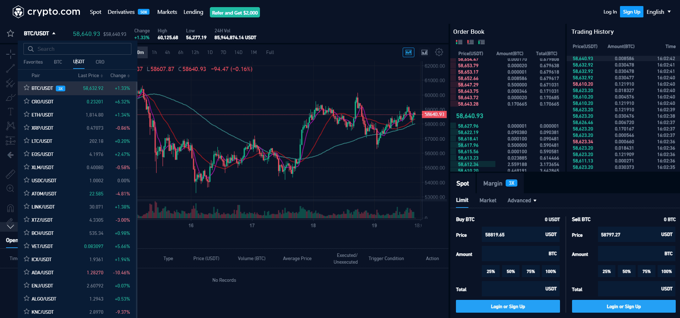The width and height of the screenshot is (680, 318).
Task: Open chart settings gear icon
Action: click(x=439, y=52)
